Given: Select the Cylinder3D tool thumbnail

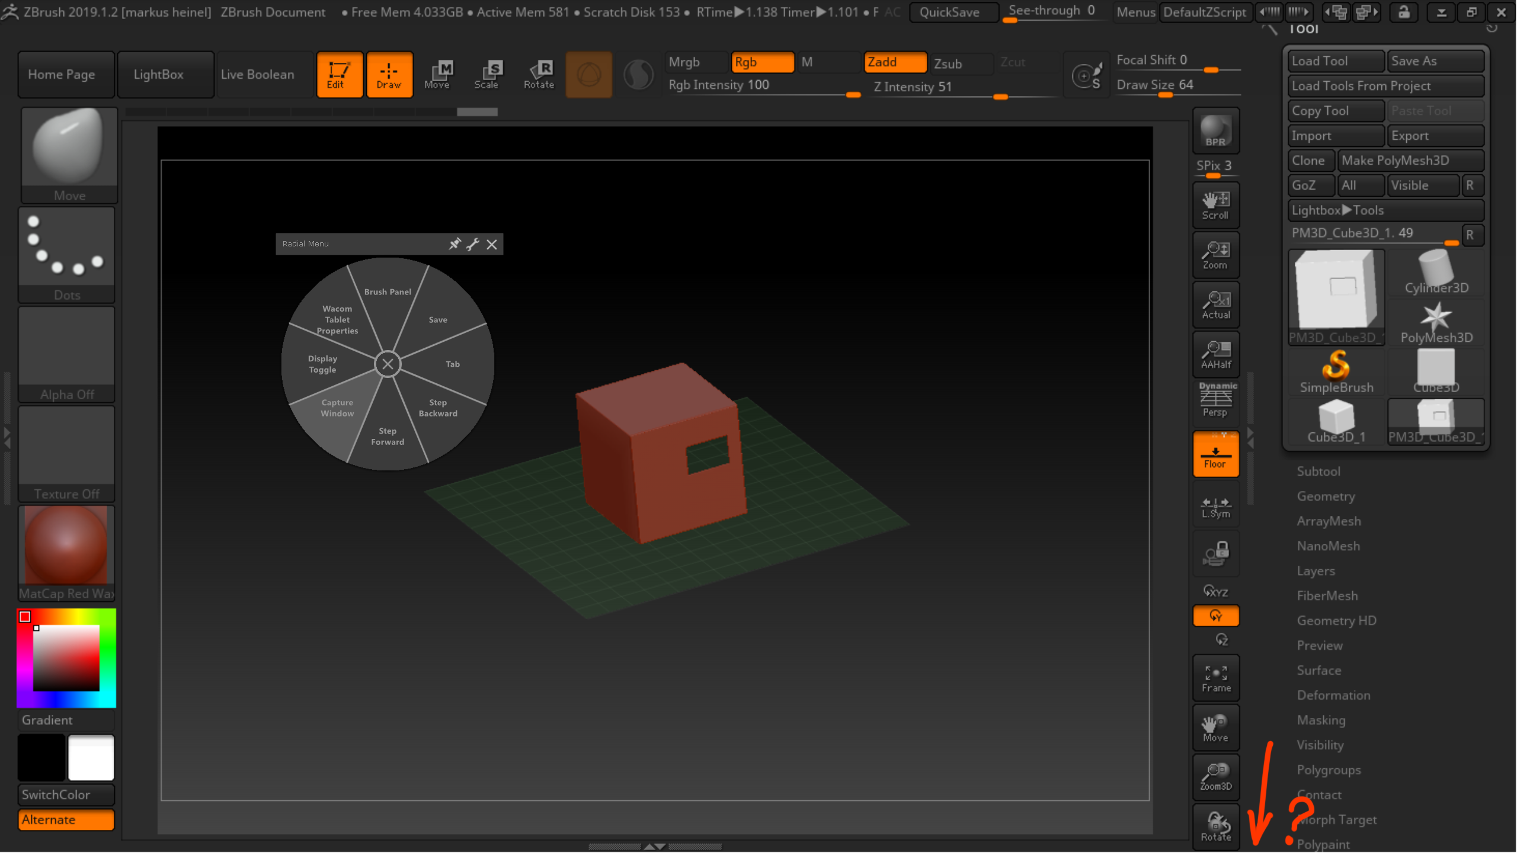Looking at the screenshot, I should point(1436,272).
